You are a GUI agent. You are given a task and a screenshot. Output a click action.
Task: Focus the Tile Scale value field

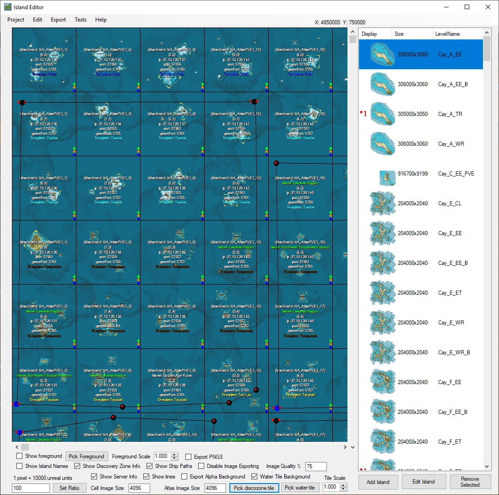[331, 487]
